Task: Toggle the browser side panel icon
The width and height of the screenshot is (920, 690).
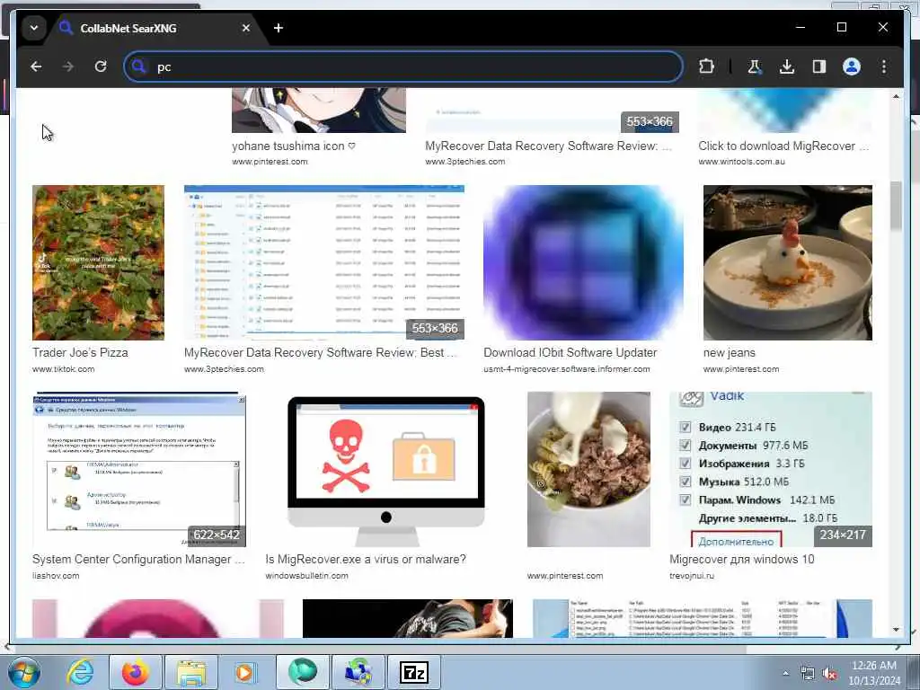Action: point(819,66)
